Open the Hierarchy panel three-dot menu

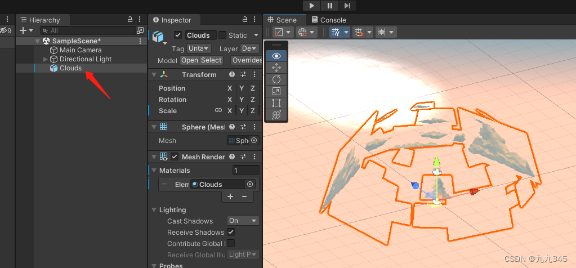click(140, 20)
